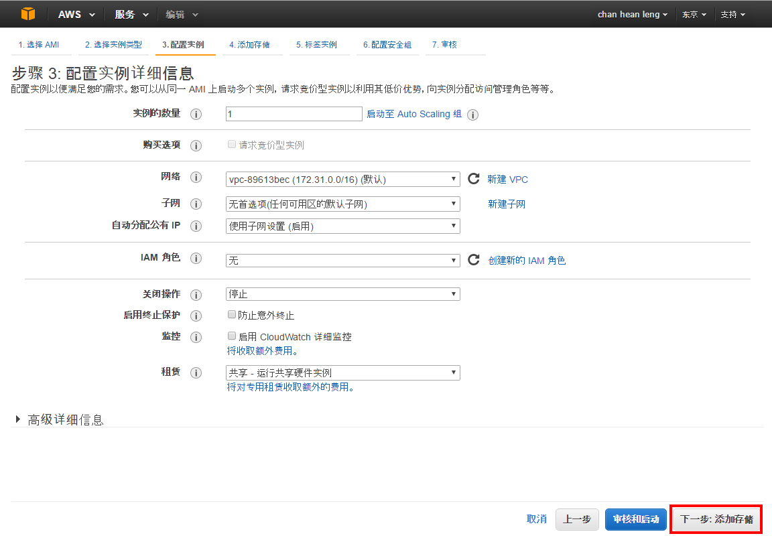Select step 3. 配置实例 tab
This screenshot has width=772, height=544.
point(183,45)
